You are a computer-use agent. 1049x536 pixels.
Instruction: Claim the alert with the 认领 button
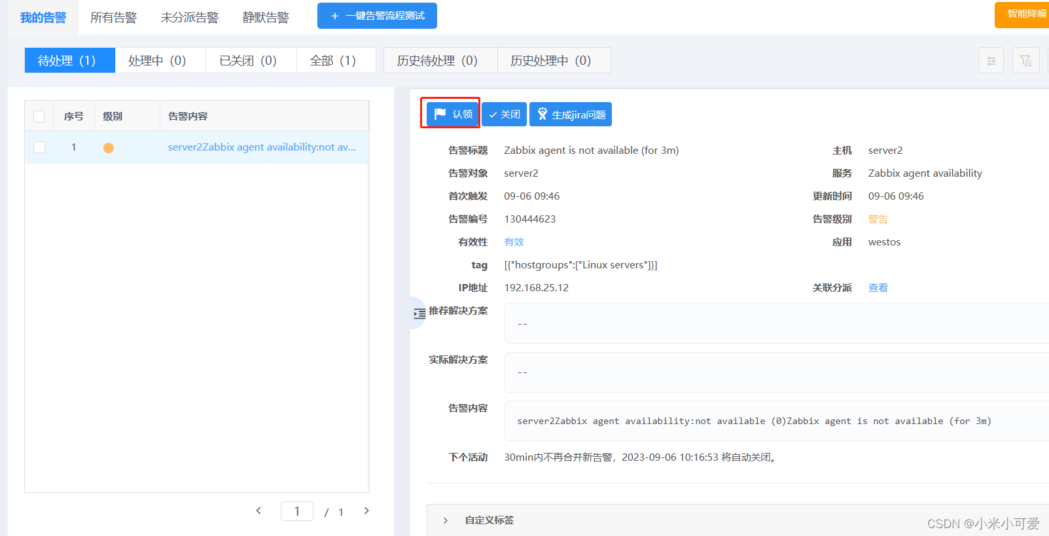point(452,114)
